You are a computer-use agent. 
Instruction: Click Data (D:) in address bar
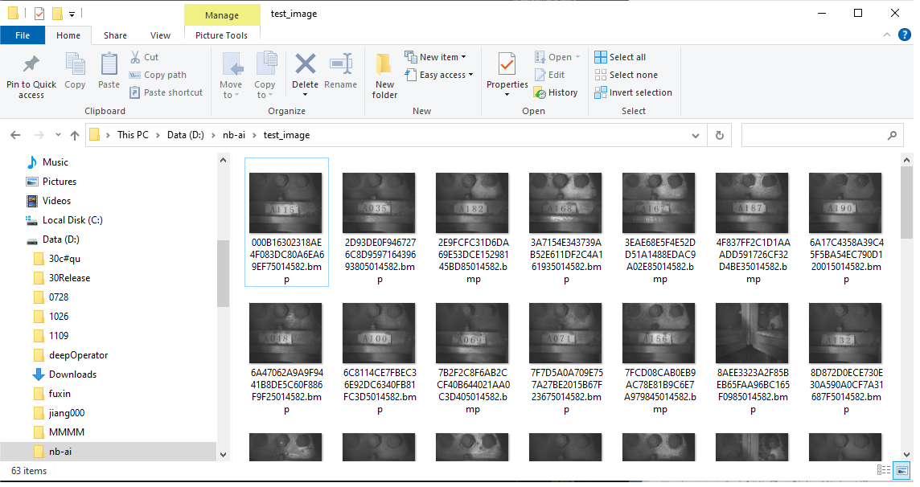[x=186, y=135]
